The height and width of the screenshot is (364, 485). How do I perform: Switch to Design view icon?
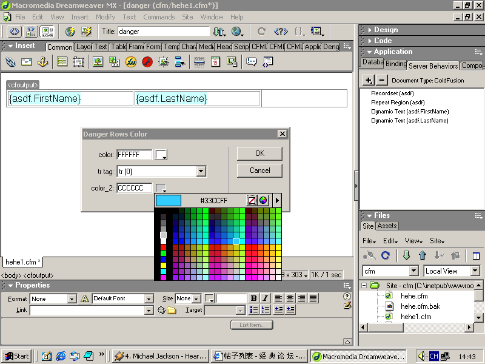tap(47, 32)
